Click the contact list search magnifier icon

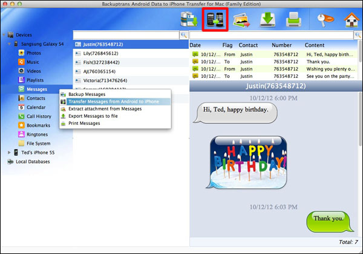pyautogui.click(x=184, y=35)
